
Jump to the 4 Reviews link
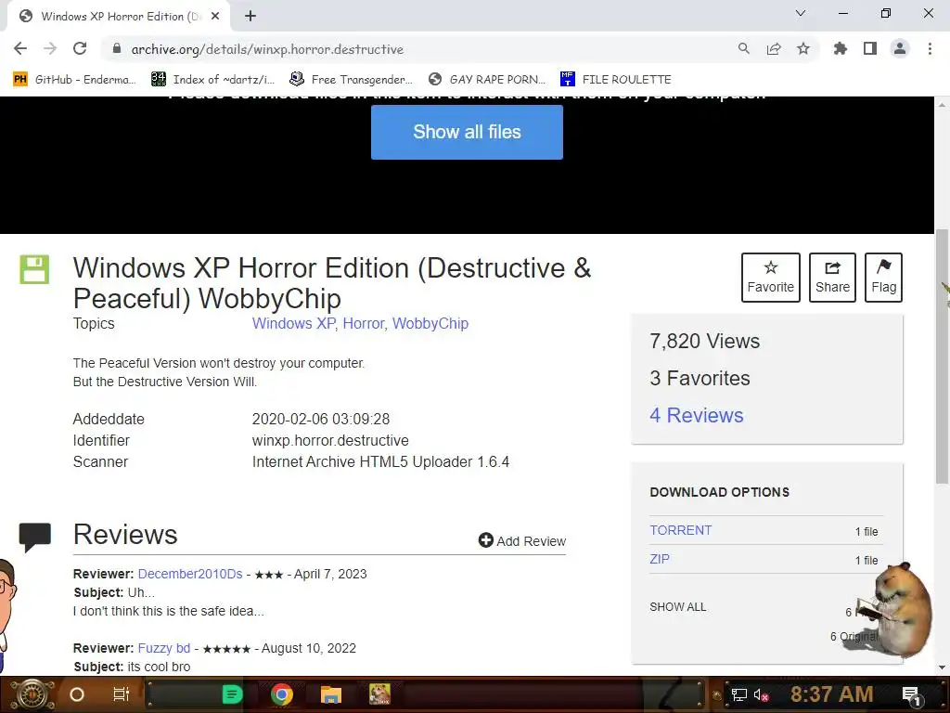point(696,415)
